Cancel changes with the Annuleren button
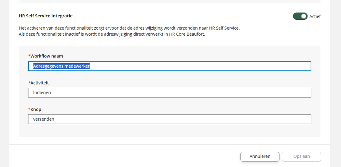Screen dimensions: 341x167 (260, 156)
